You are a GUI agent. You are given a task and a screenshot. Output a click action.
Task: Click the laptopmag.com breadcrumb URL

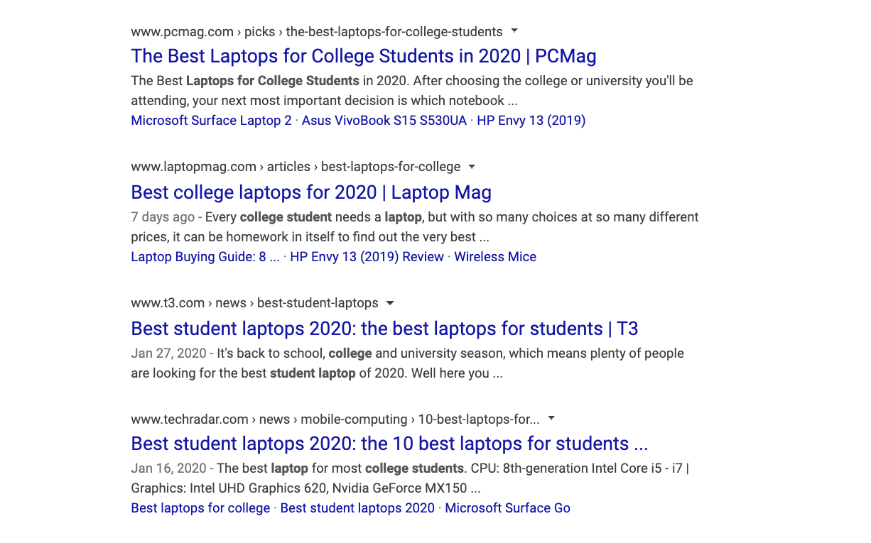pyautogui.click(x=193, y=167)
